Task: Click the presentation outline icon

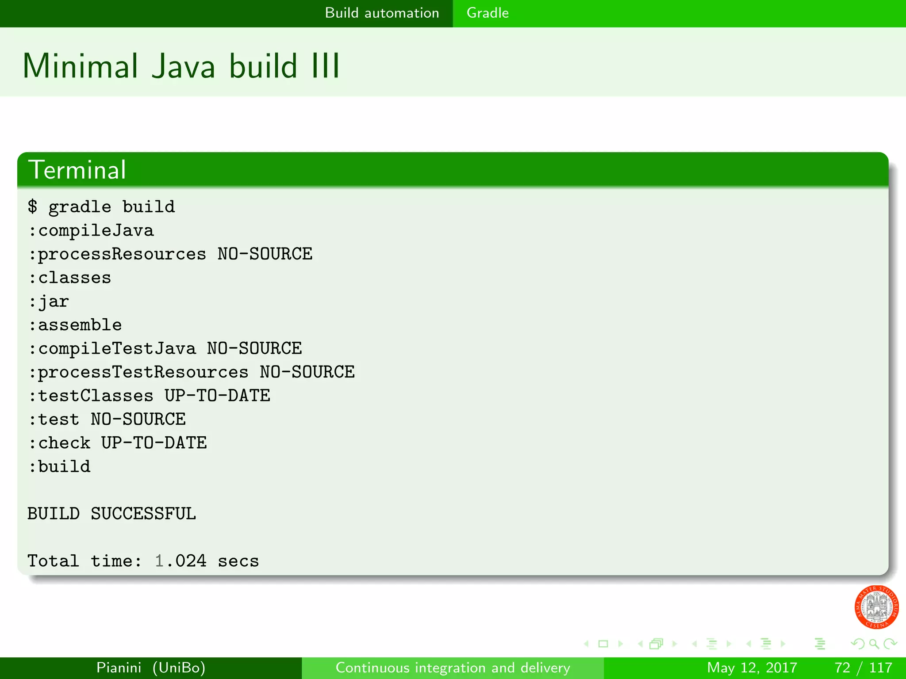Action: tap(820, 644)
